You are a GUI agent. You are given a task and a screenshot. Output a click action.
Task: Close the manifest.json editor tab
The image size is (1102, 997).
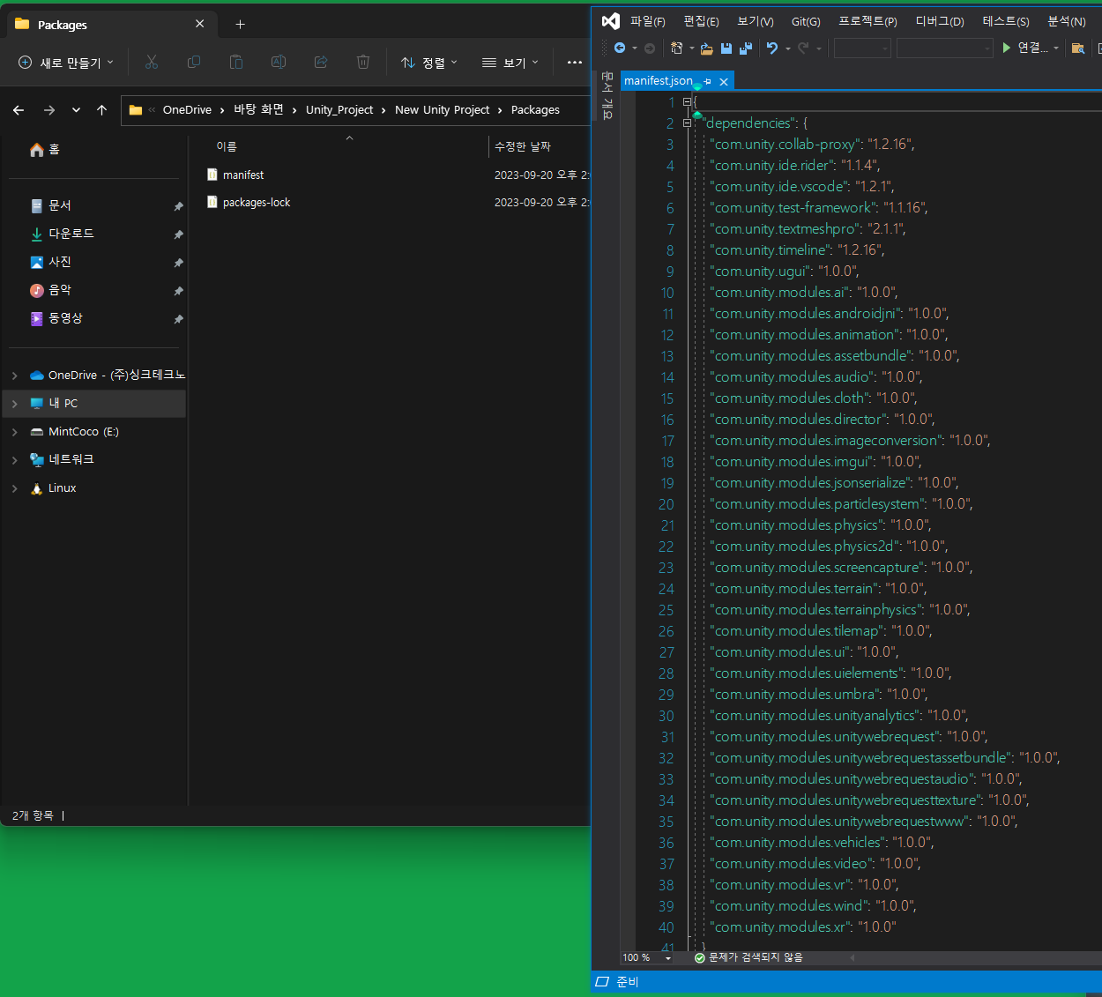tap(724, 81)
